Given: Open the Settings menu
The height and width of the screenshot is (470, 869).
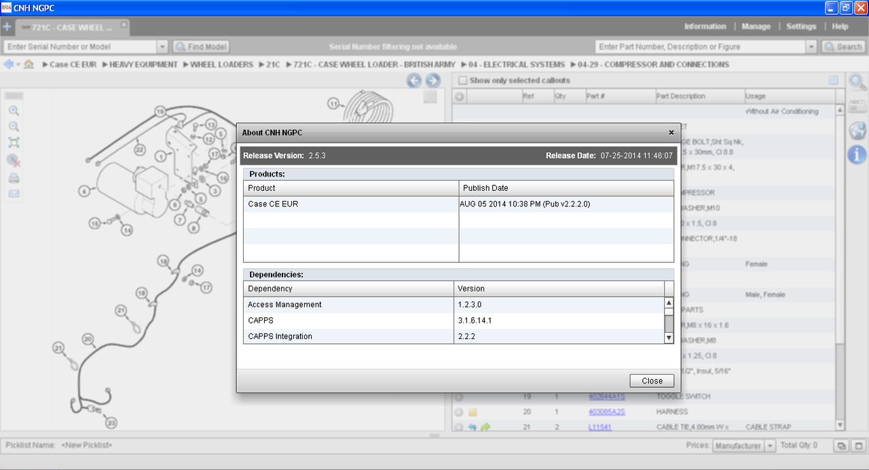Looking at the screenshot, I should pyautogui.click(x=801, y=26).
